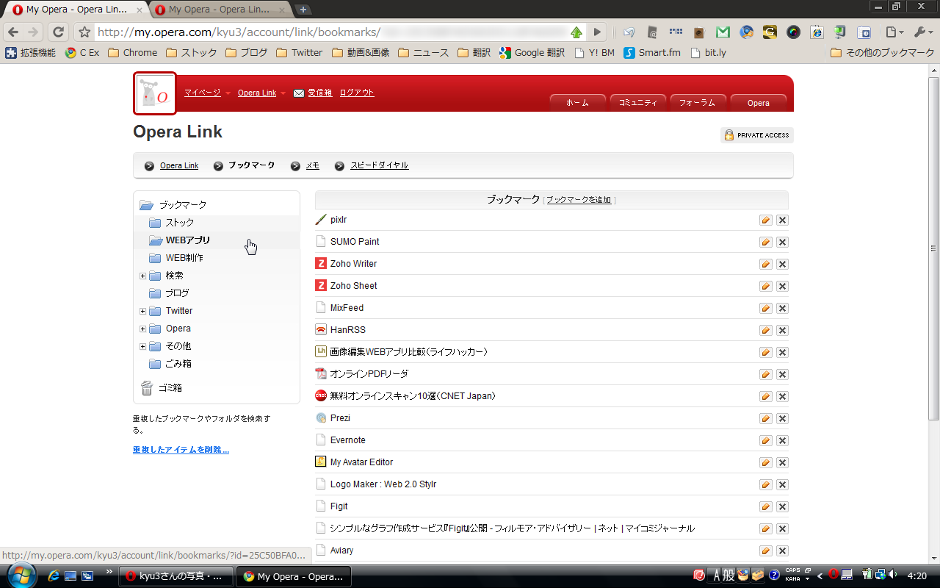Click the フォーラム navigation button
Image resolution: width=940 pixels, height=588 pixels.
click(698, 103)
